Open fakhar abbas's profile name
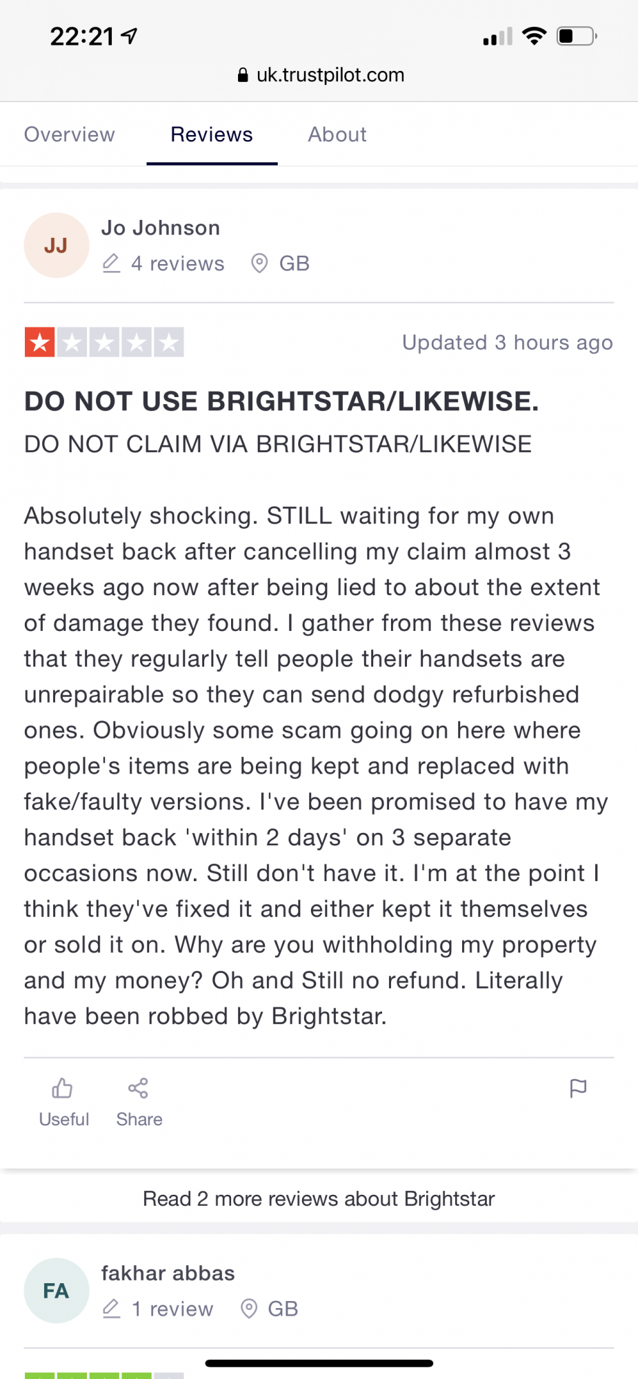638x1379 pixels. pyautogui.click(x=168, y=1273)
